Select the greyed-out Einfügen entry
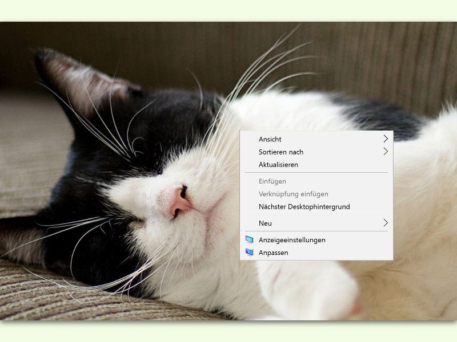The image size is (457, 342). tap(316, 181)
